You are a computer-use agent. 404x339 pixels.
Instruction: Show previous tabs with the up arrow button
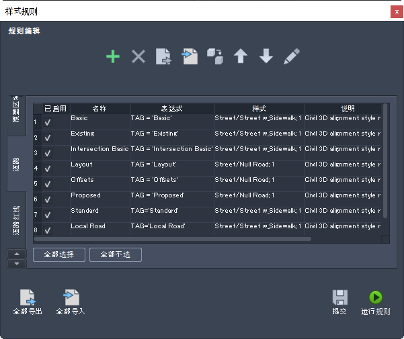[x=17, y=254]
